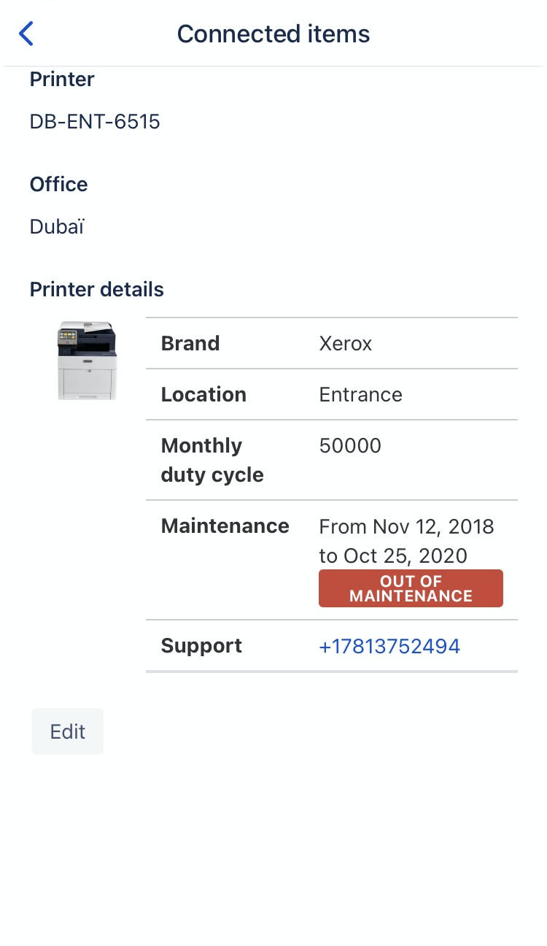Screen dimensions: 547x946
Task: Select the Xerox brand value
Action: coord(346,343)
